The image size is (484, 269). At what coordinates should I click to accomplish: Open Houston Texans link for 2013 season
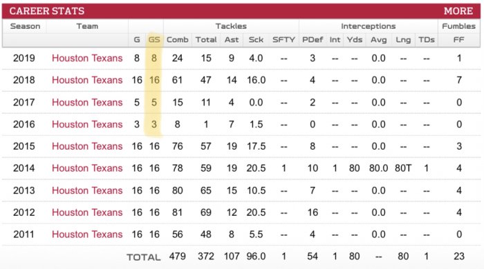tap(87, 190)
